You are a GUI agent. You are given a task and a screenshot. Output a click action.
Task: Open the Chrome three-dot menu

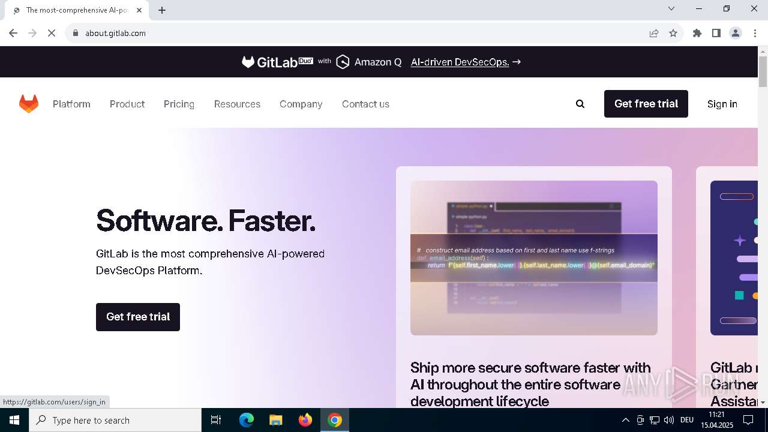[755, 33]
